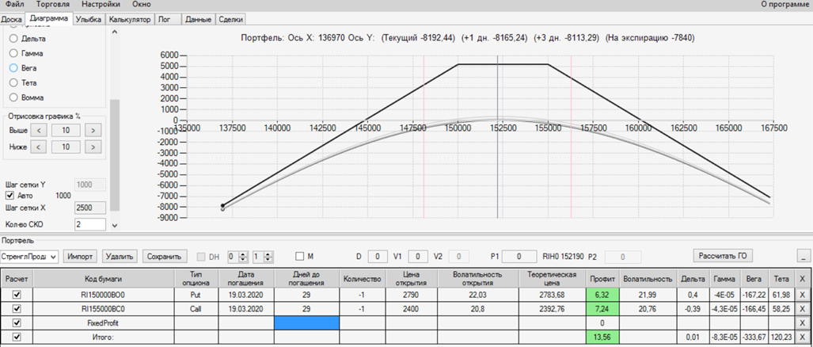The image size is (813, 347).
Task: Switch to the Лог tab
Action: pos(169,19)
